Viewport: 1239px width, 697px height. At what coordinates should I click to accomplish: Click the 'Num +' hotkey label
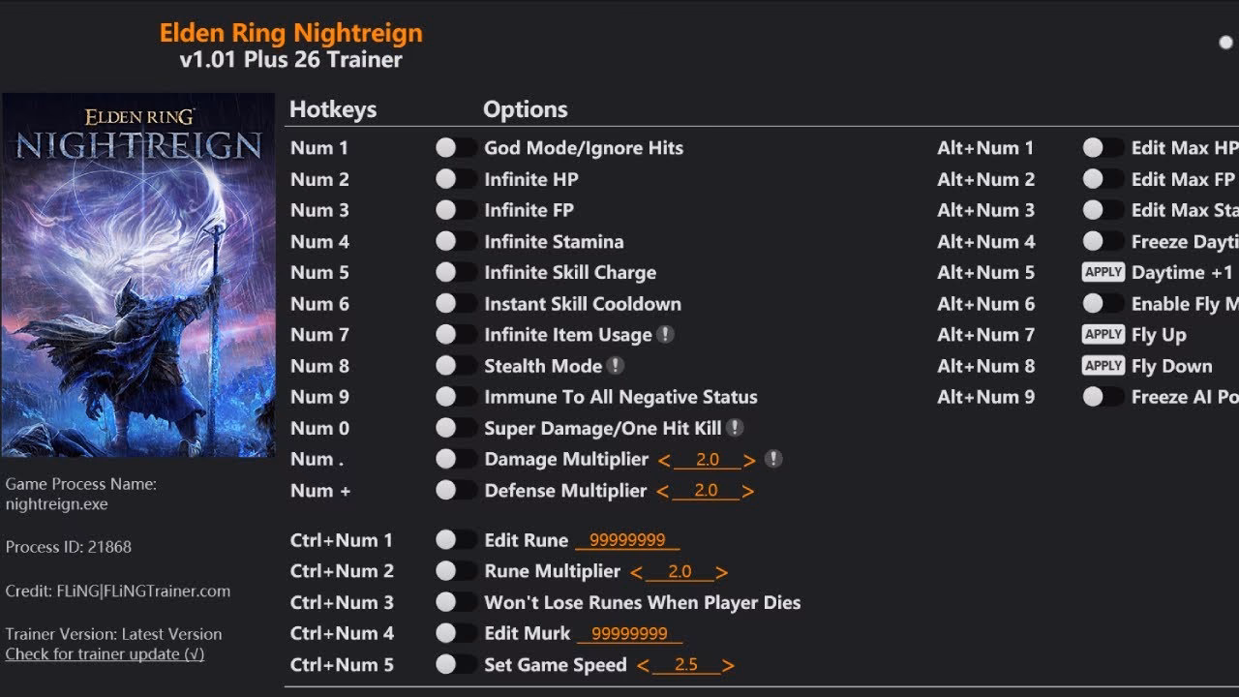(x=320, y=491)
